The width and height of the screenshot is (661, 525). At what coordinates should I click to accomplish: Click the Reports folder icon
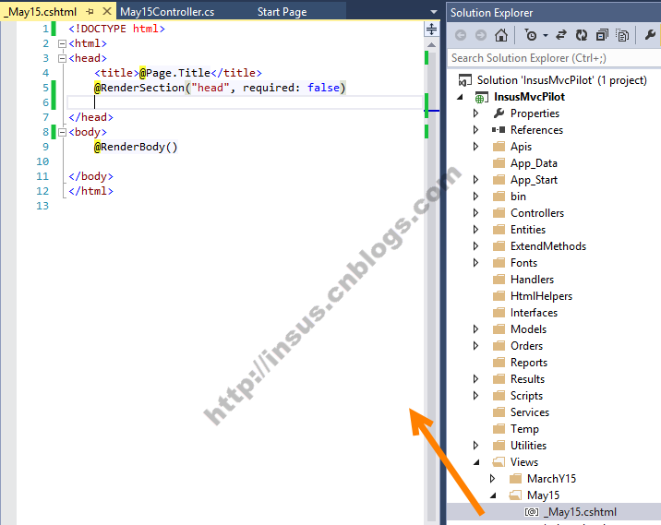pyautogui.click(x=499, y=363)
